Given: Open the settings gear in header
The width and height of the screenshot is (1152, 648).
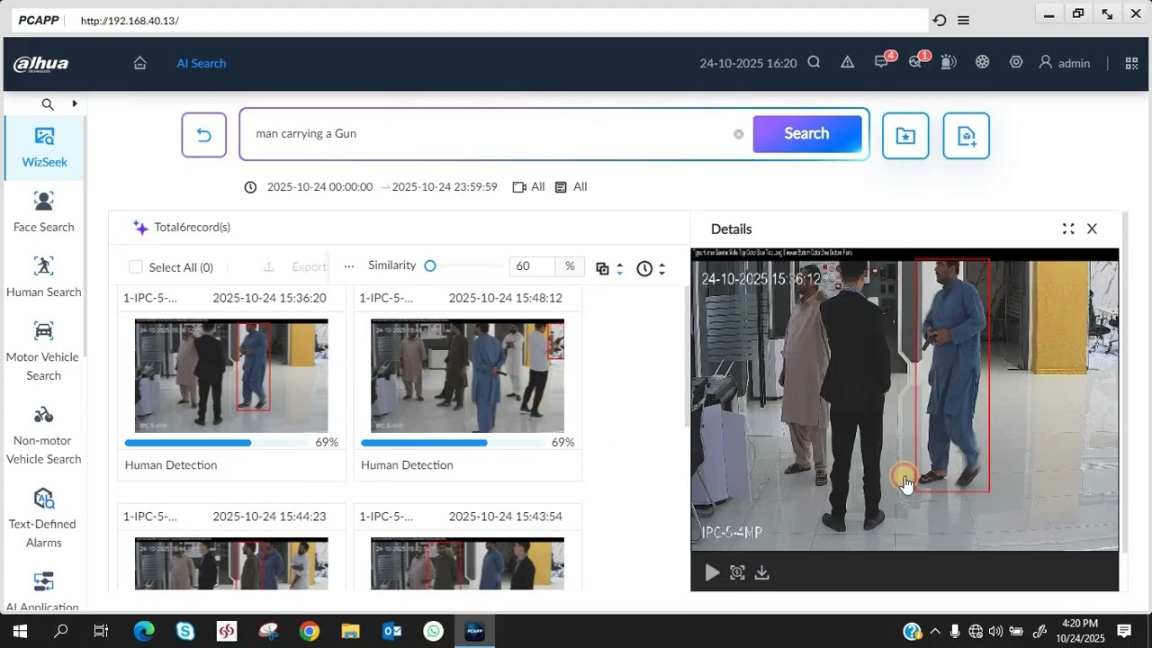Looking at the screenshot, I should click(x=1016, y=62).
